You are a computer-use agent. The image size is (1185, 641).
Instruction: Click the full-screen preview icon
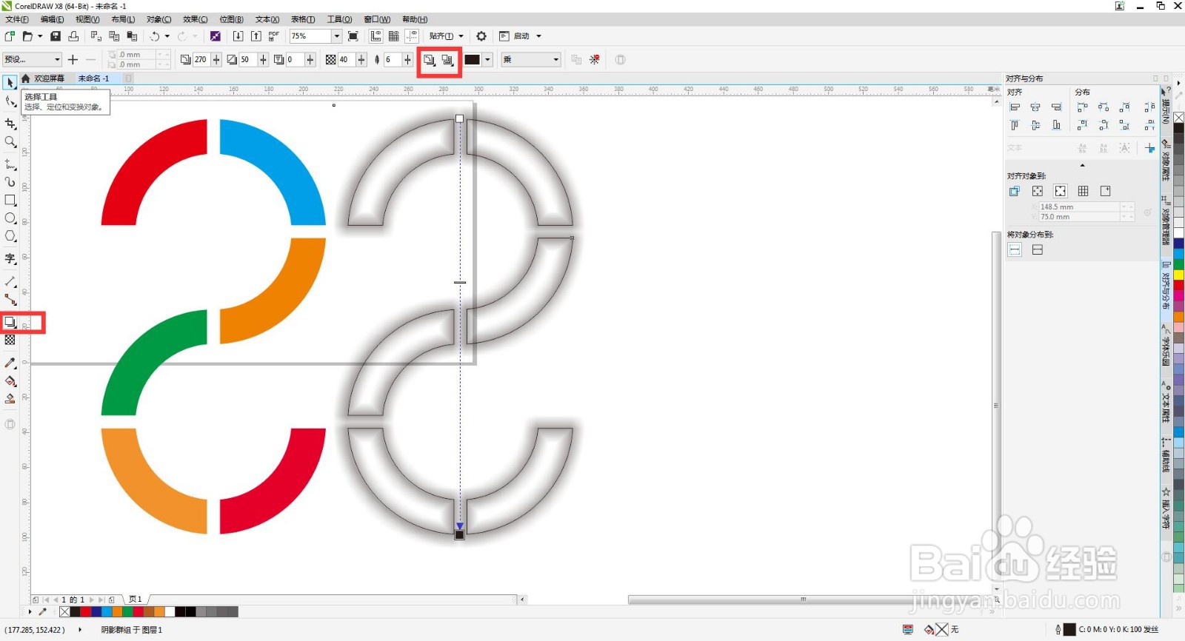353,36
